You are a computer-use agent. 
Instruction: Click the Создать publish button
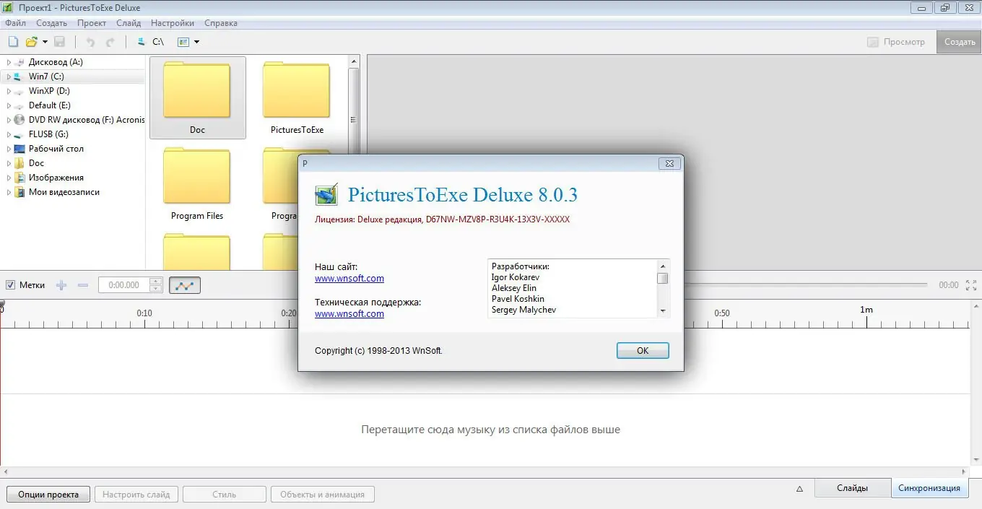[960, 42]
